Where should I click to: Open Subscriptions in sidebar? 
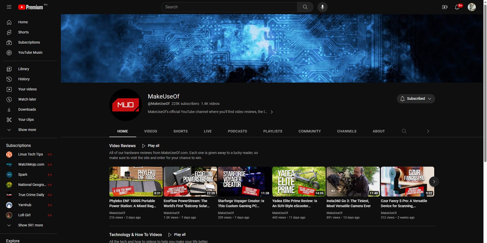point(30,42)
